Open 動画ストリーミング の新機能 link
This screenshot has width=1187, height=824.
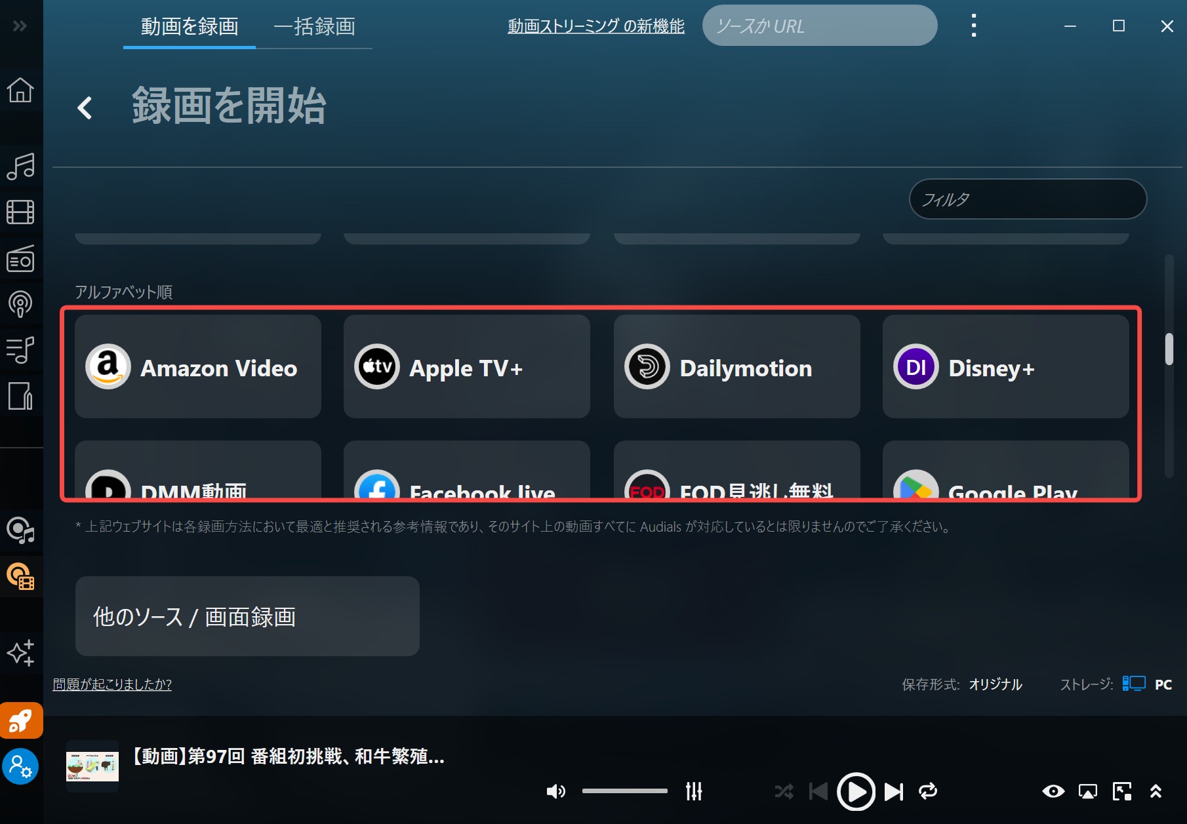coord(596,26)
